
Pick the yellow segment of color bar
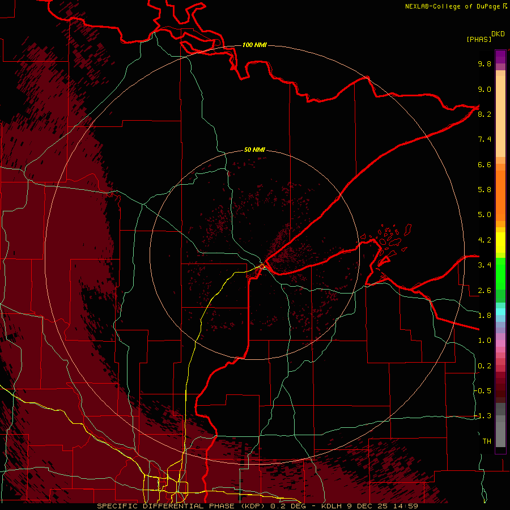pos(500,243)
